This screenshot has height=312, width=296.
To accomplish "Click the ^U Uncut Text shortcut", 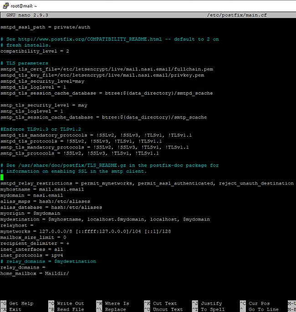I will tap(163, 309).
